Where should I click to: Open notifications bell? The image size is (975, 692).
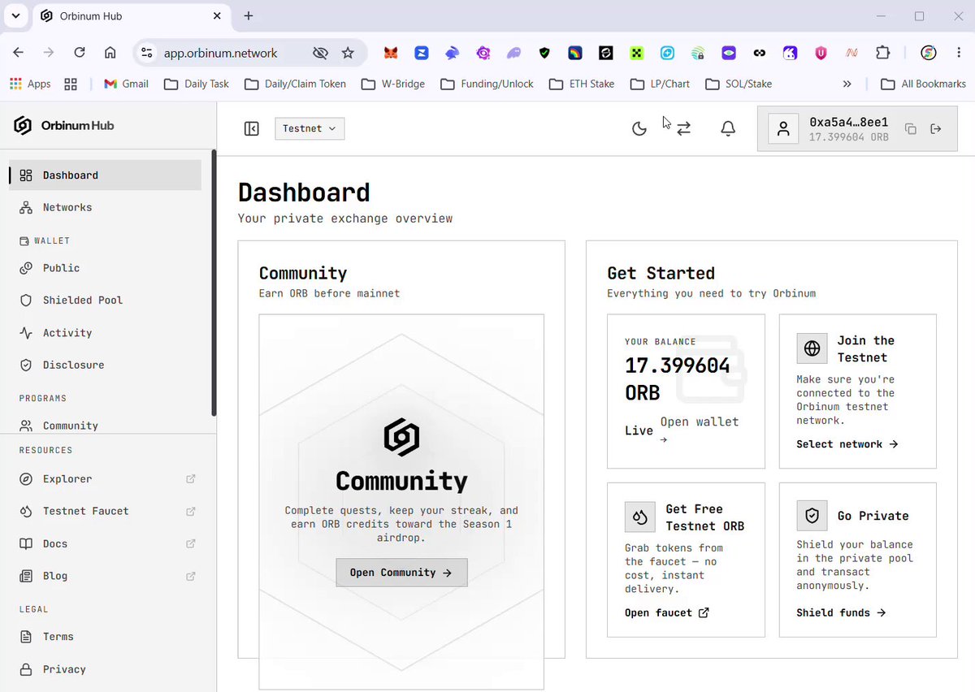pos(728,128)
